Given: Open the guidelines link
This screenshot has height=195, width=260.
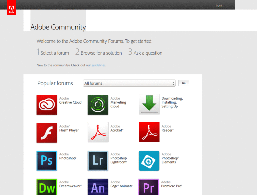Looking at the screenshot, I should click(99, 65).
